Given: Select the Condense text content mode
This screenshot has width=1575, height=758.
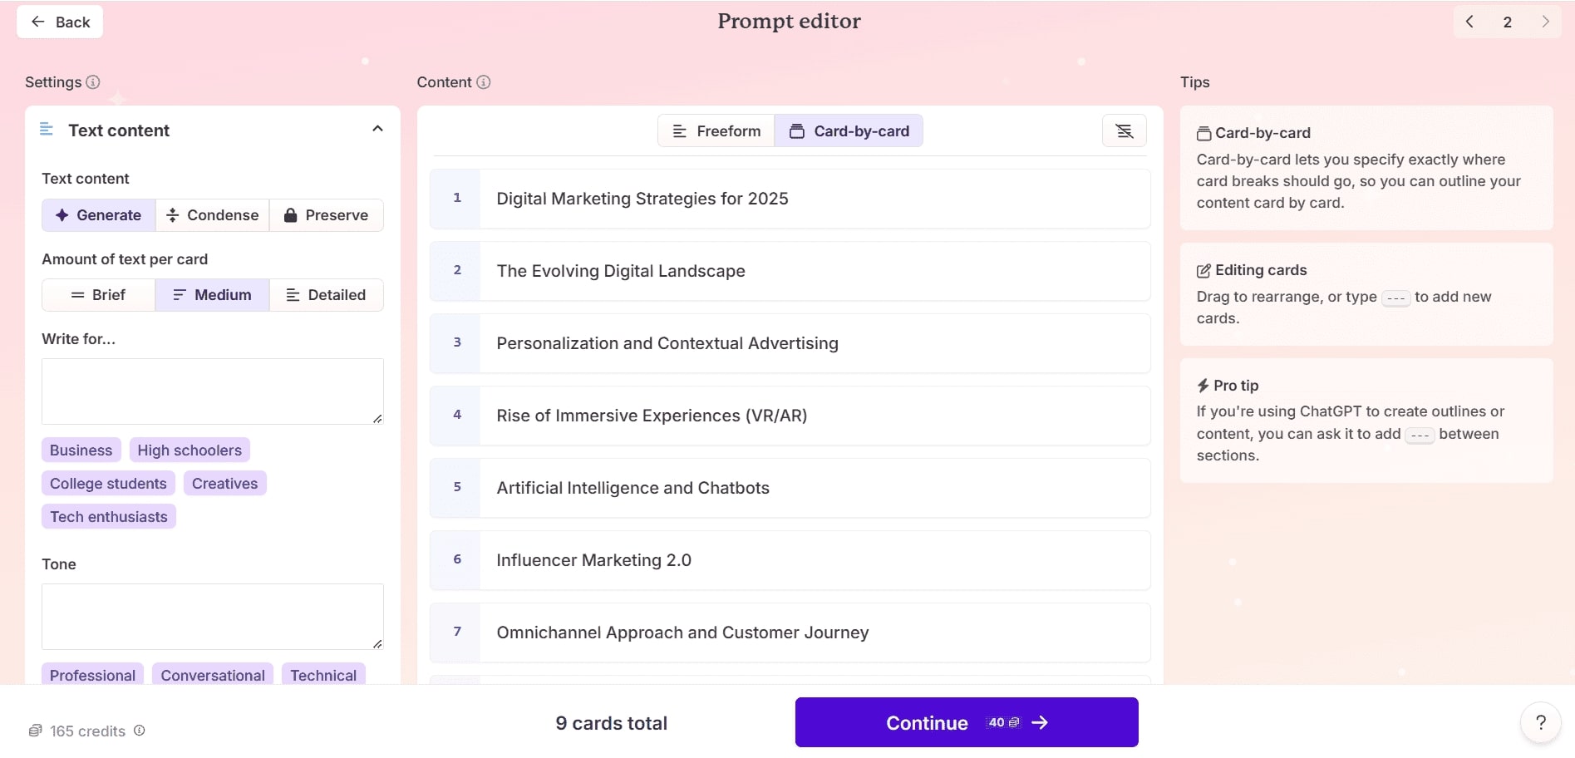Looking at the screenshot, I should pos(212,215).
